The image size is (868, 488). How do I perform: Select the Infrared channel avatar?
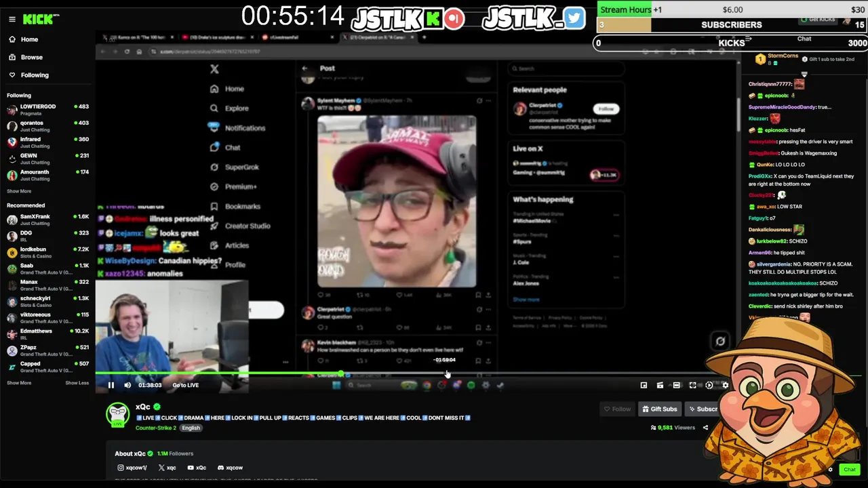12,142
